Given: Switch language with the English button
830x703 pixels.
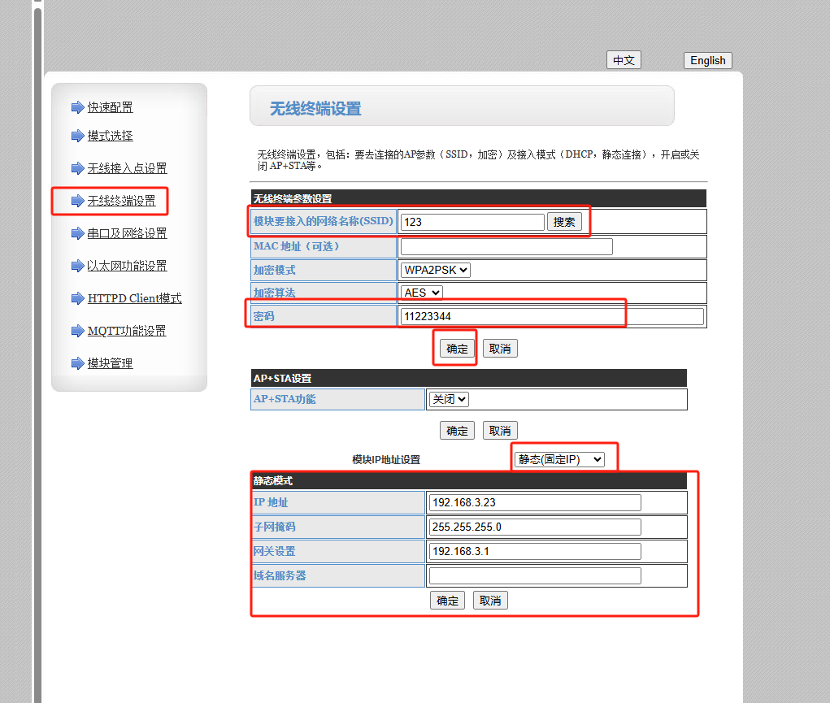Looking at the screenshot, I should click(x=707, y=60).
